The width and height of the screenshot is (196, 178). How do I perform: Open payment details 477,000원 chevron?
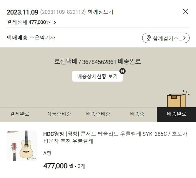[x=55, y=23]
